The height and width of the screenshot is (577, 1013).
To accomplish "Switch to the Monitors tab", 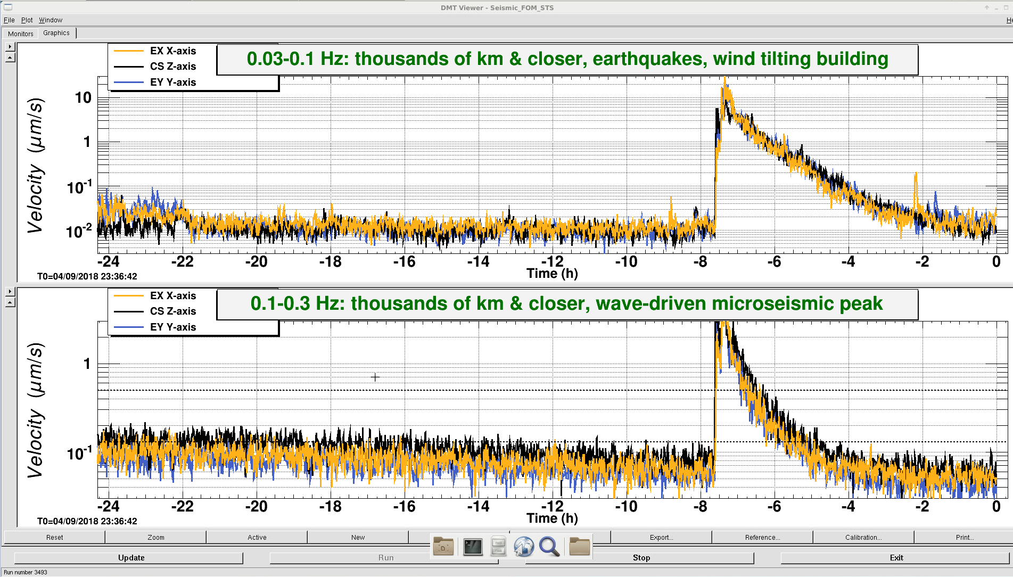I will tap(21, 34).
